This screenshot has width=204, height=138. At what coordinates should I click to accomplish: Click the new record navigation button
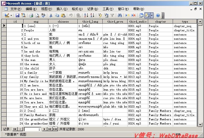click(x=55, y=129)
